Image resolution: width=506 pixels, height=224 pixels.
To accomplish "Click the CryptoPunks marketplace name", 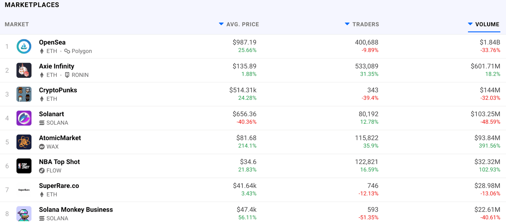I will tap(58, 90).
